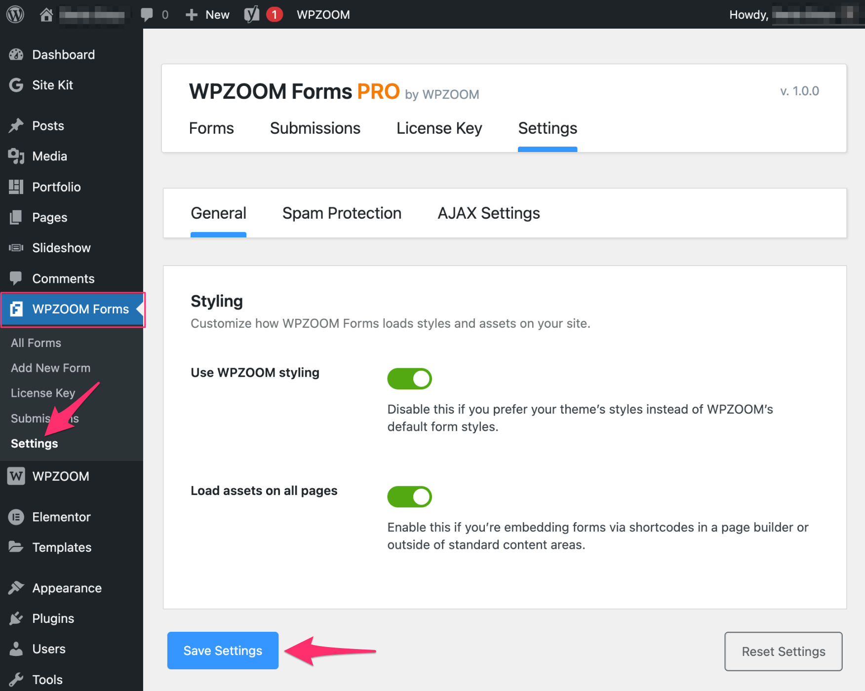Open Site Kit menu label
Viewport: 865px width, 691px height.
coord(52,85)
